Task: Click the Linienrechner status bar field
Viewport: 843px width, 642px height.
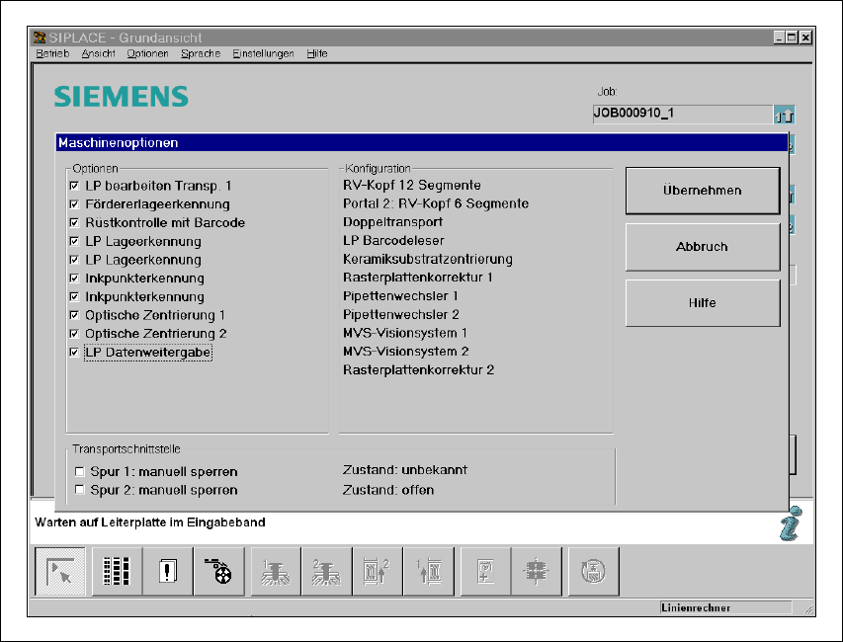Action: [725, 607]
